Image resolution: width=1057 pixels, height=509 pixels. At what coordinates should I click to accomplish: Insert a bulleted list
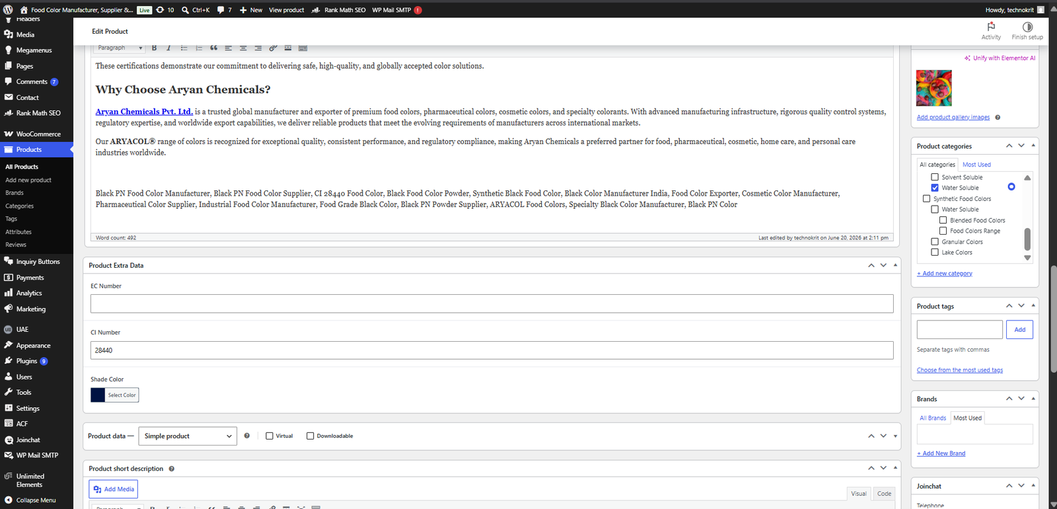pyautogui.click(x=184, y=48)
